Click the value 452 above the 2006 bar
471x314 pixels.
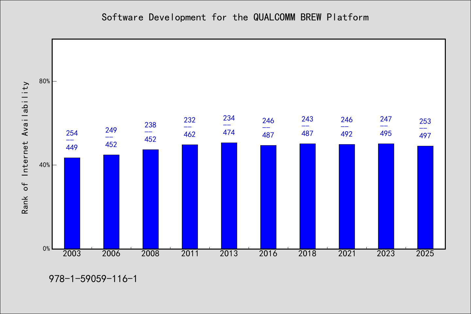(111, 145)
